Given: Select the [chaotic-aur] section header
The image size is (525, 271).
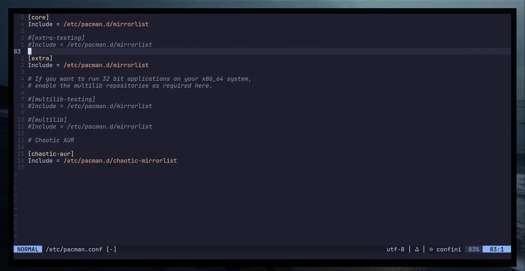Looking at the screenshot, I should coord(51,154).
